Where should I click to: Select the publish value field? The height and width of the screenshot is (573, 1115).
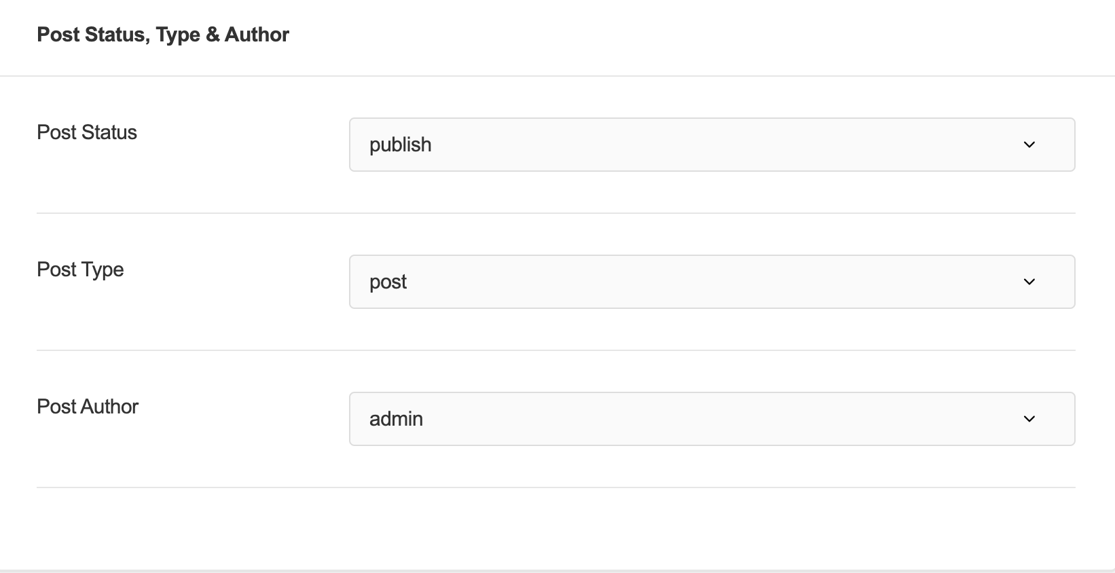pyautogui.click(x=712, y=145)
